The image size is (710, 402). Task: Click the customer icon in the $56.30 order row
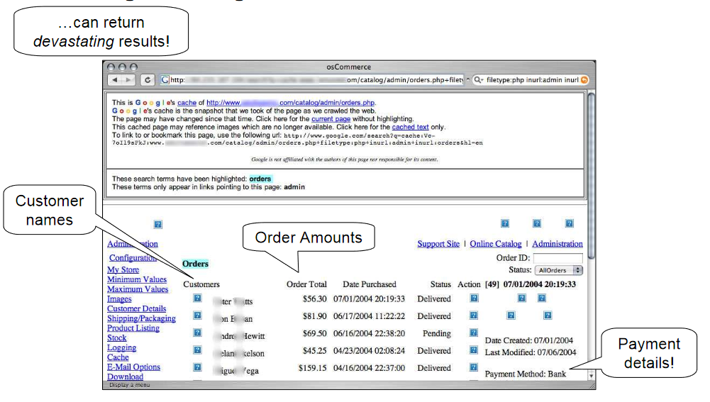tap(197, 298)
